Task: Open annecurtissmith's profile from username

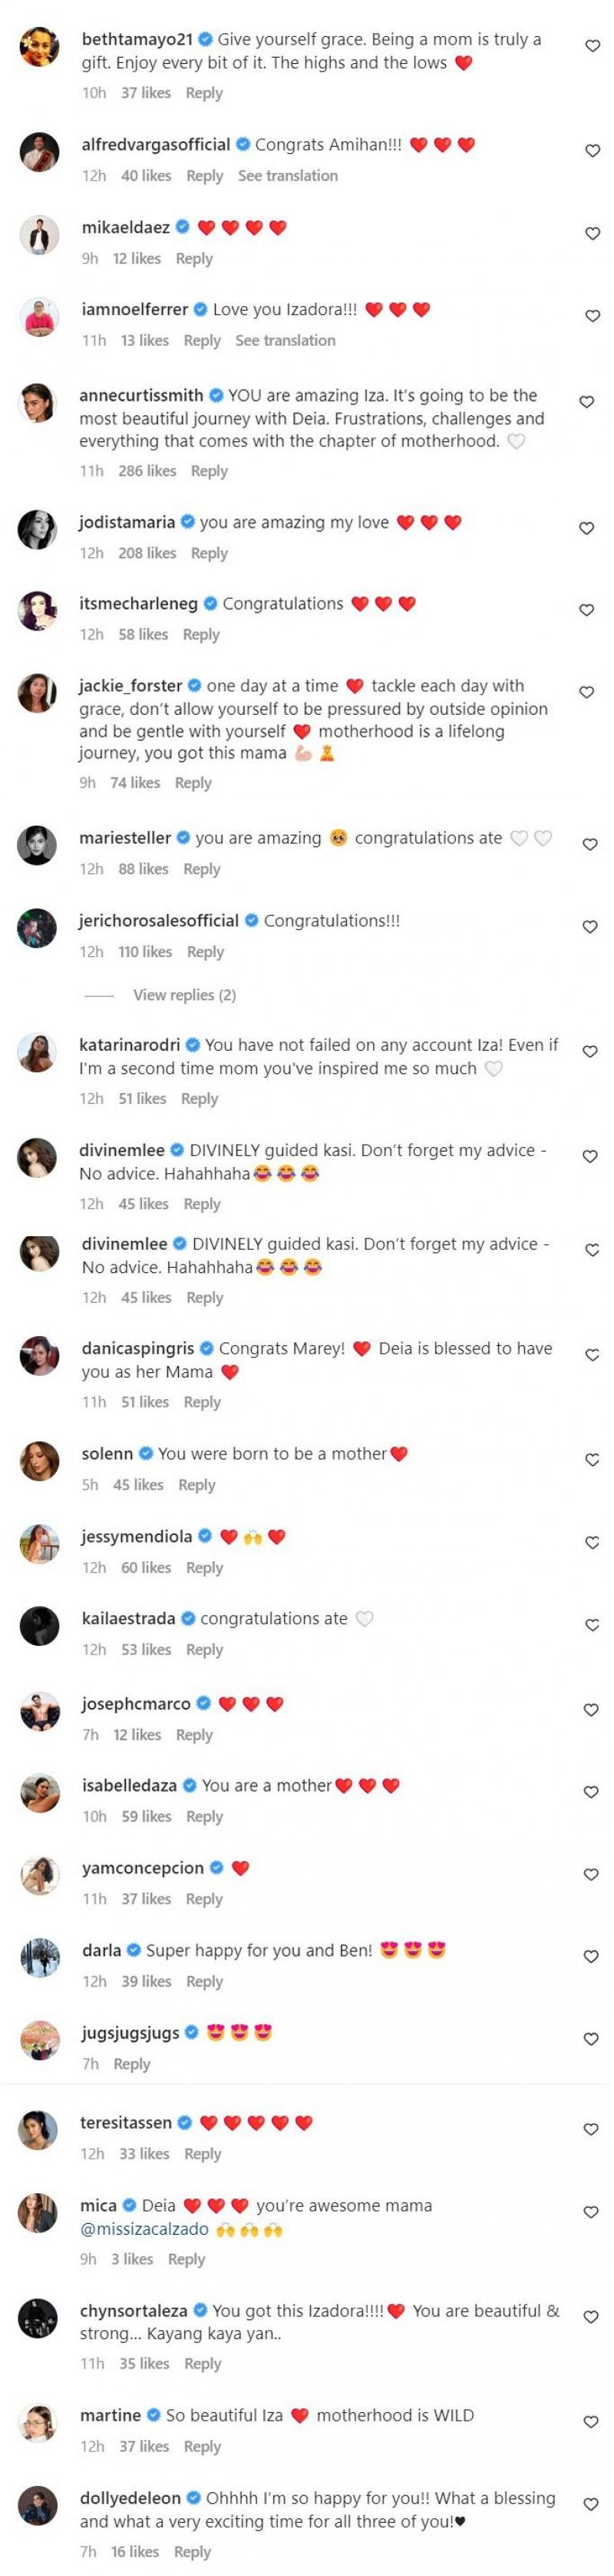Action: pyautogui.click(x=140, y=396)
